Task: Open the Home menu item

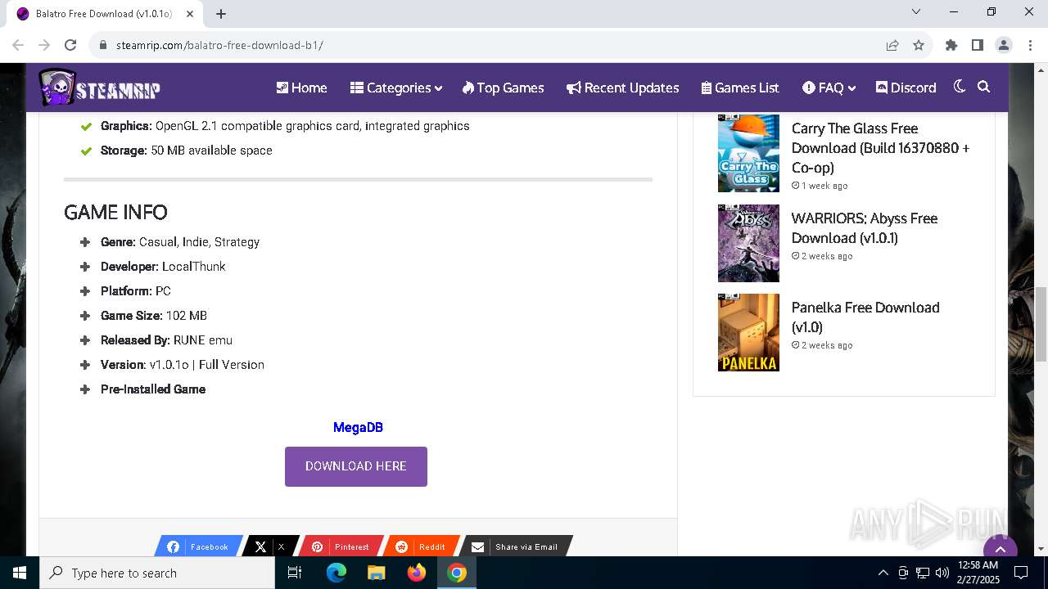Action: [301, 88]
